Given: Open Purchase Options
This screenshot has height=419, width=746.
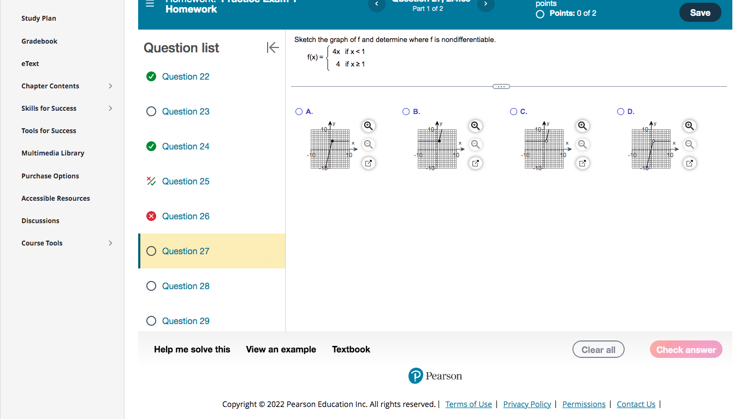Looking at the screenshot, I should (x=50, y=176).
